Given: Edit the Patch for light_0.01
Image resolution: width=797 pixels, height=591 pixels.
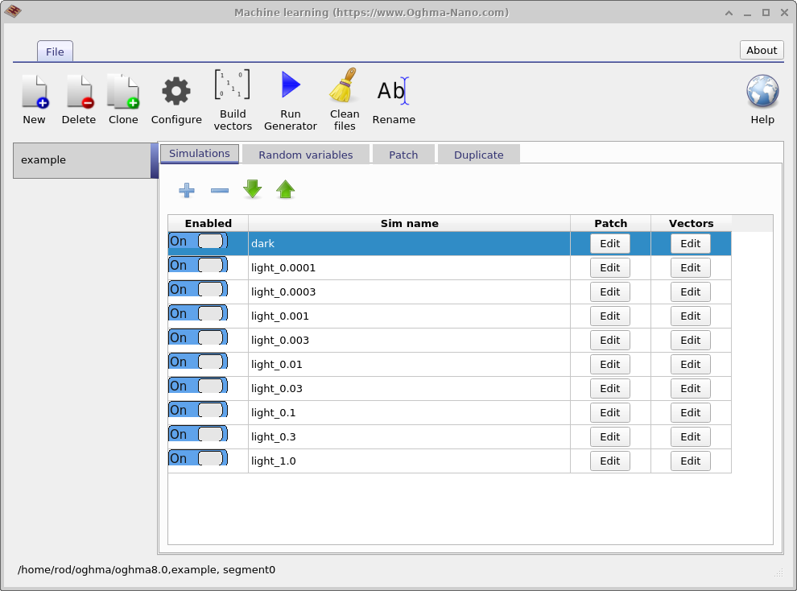Looking at the screenshot, I should point(609,365).
